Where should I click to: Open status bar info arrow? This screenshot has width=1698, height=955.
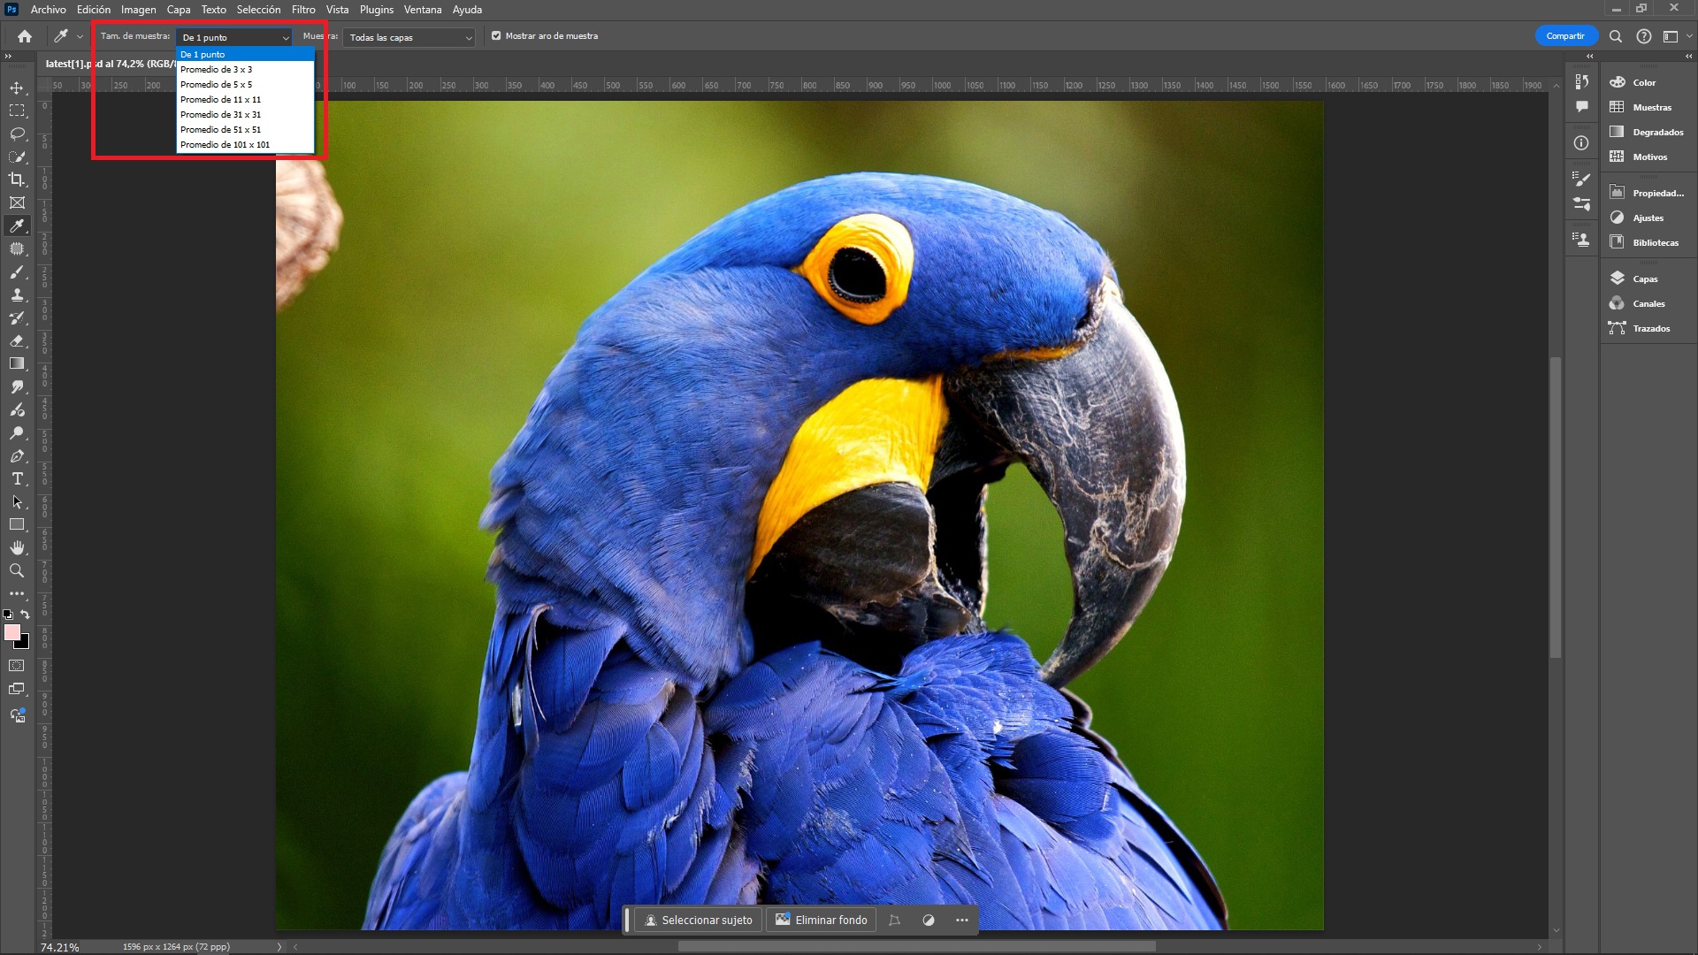click(x=279, y=946)
